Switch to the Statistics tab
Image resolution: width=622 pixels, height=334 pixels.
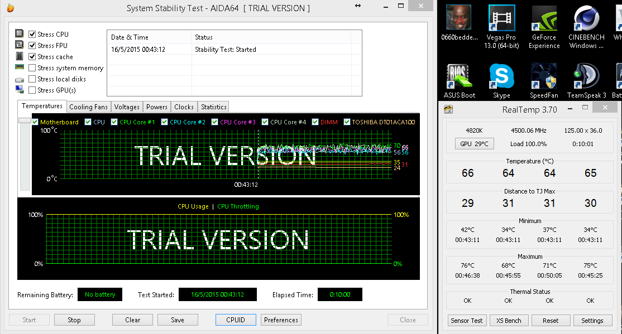coord(213,107)
